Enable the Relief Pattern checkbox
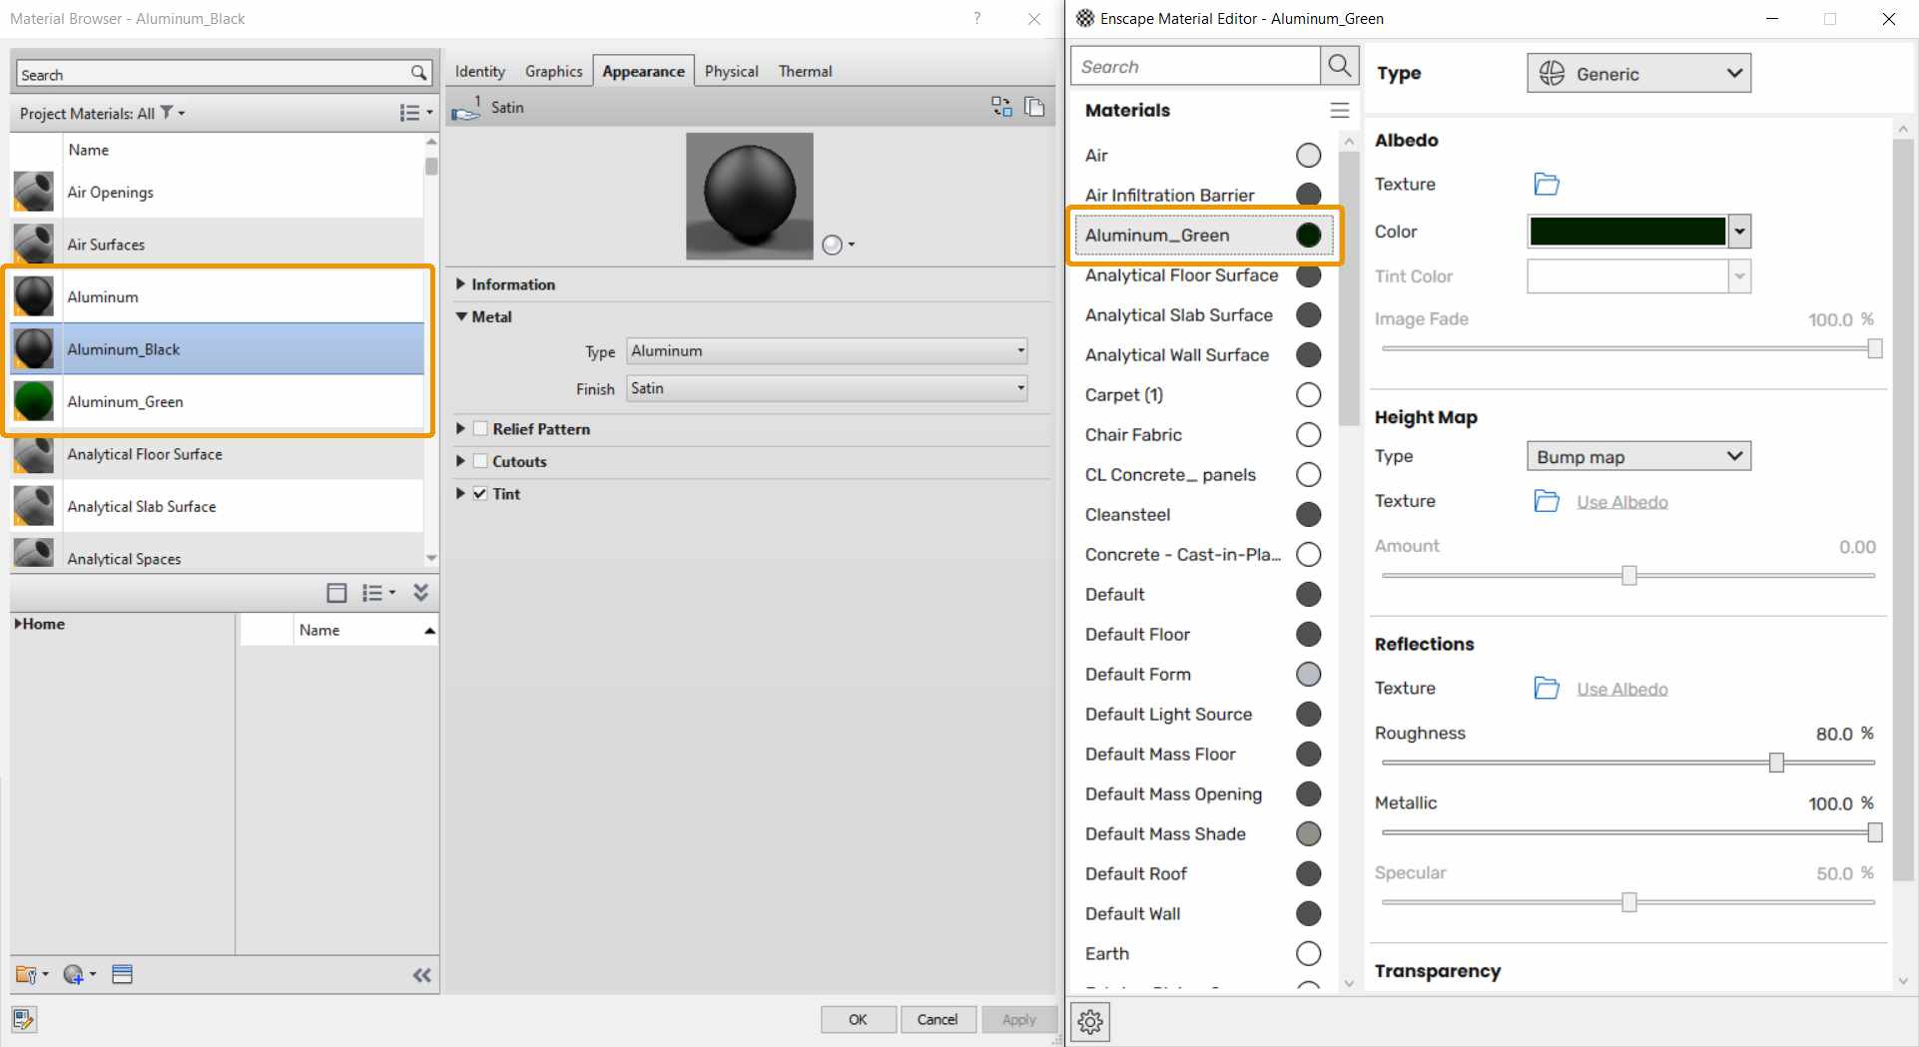 click(x=479, y=429)
